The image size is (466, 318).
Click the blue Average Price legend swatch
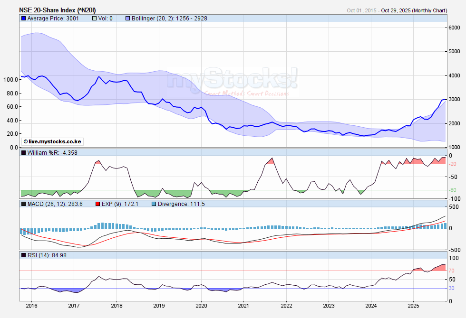click(x=23, y=19)
